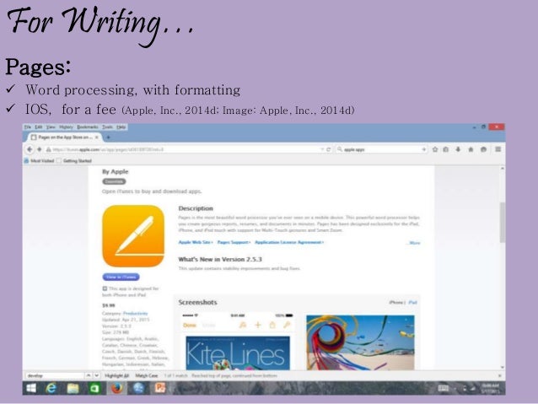Screen dimensions: 538x404
Task: Toggle Match Case in find bar
Action: coord(147,376)
